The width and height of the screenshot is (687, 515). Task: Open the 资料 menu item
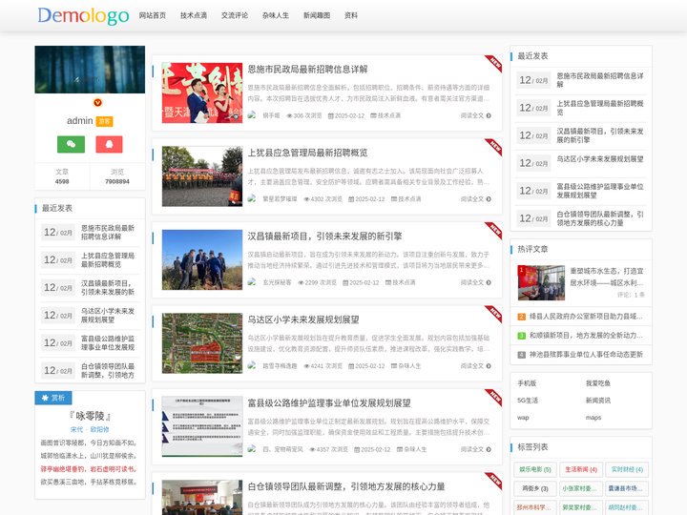(351, 15)
